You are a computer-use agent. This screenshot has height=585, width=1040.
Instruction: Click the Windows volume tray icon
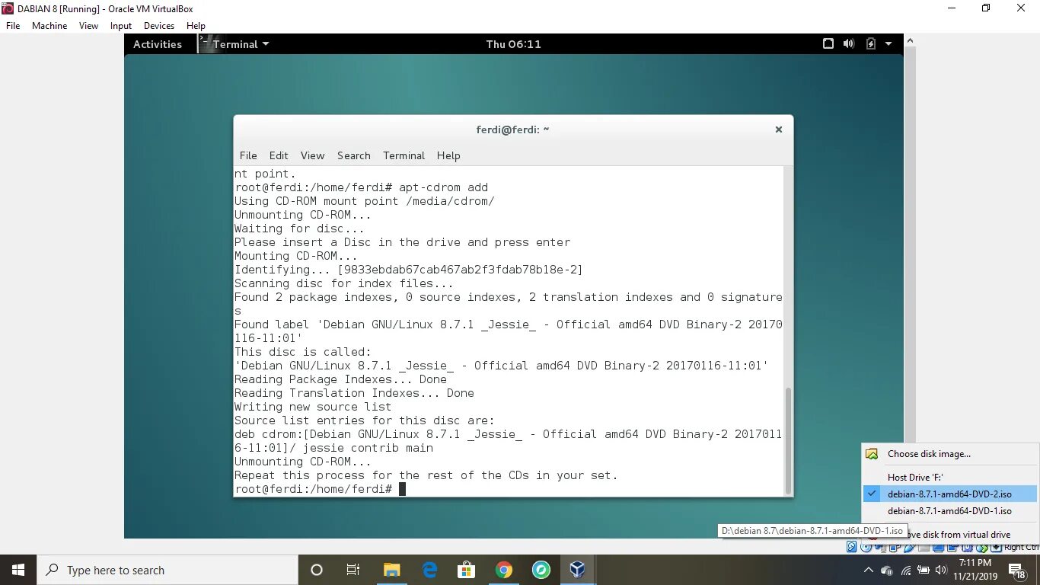coord(941,570)
